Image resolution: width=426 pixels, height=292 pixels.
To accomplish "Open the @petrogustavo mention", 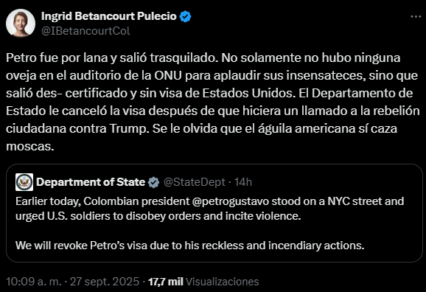I will 231,201.
